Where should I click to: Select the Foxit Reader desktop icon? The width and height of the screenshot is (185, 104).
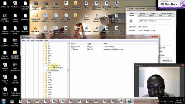(x=107, y=29)
